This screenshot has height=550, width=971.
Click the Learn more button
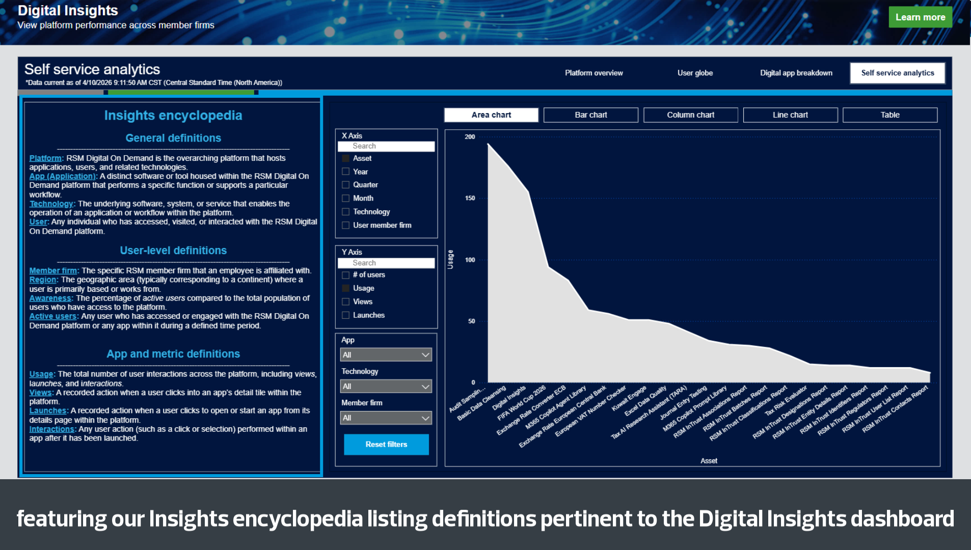(920, 17)
